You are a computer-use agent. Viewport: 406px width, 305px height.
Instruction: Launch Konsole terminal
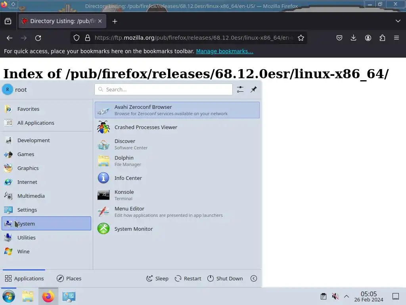177,195
